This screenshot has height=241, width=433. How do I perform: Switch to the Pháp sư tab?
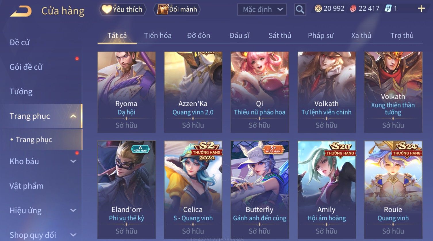coord(321,36)
